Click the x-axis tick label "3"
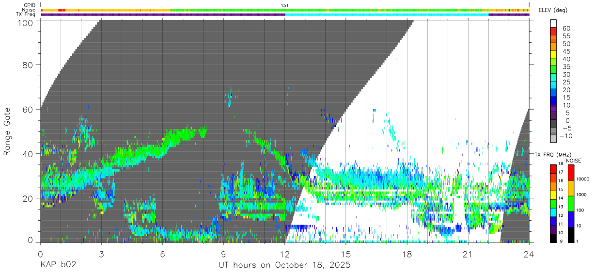Image resolution: width=595 pixels, height=275 pixels. coord(101,254)
